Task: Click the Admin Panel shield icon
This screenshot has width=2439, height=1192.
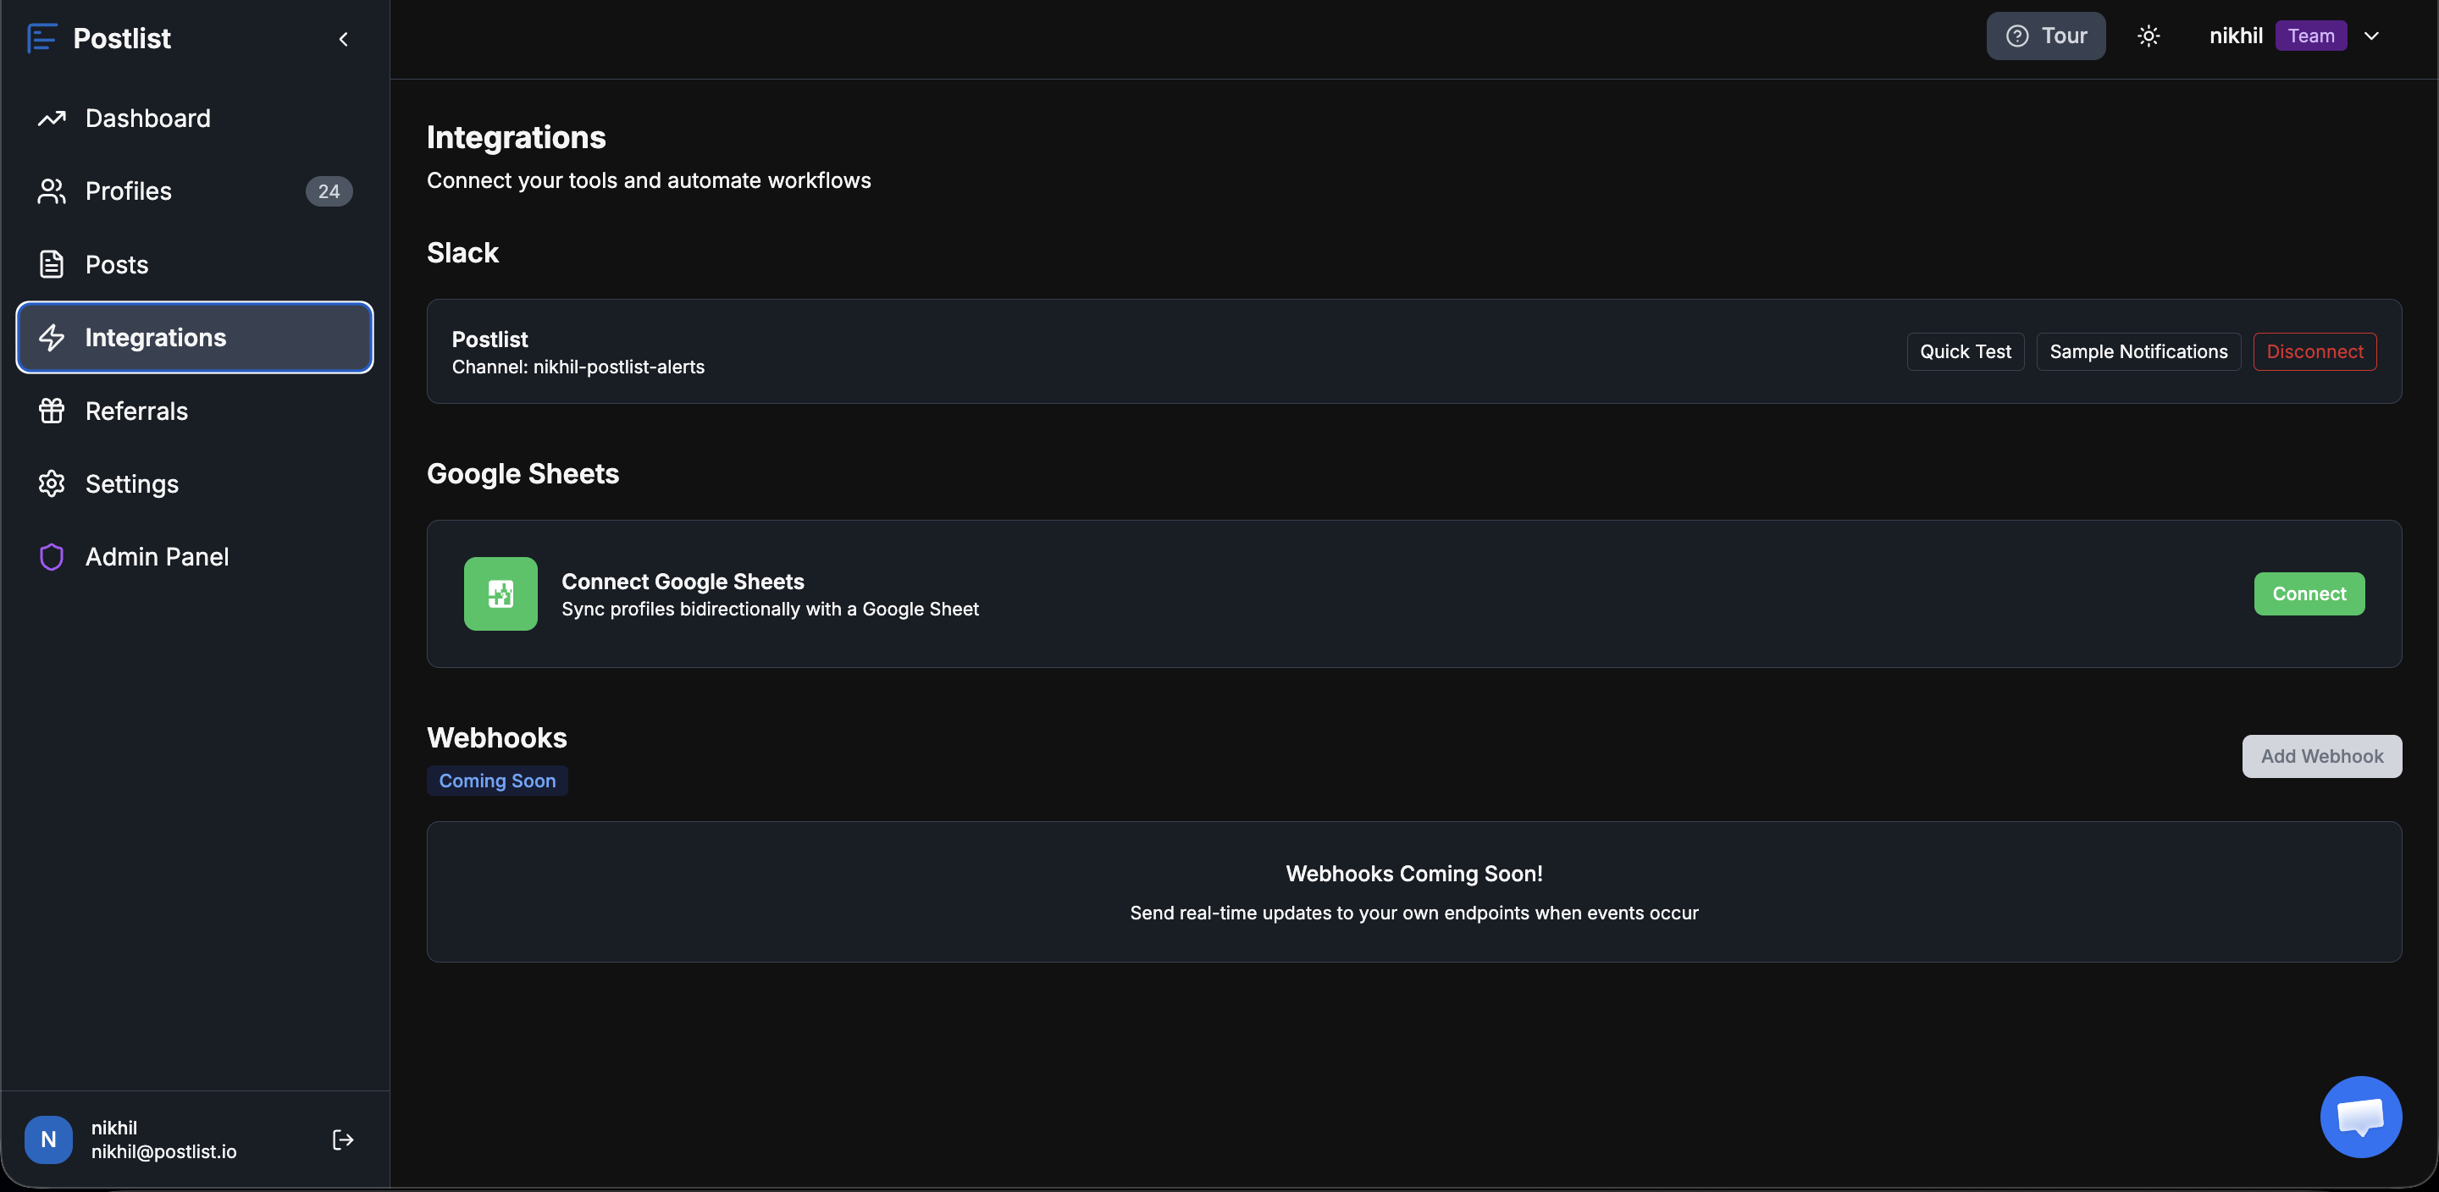Action: click(x=52, y=557)
